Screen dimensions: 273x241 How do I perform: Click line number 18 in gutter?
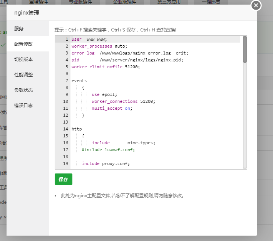tap(65, 157)
